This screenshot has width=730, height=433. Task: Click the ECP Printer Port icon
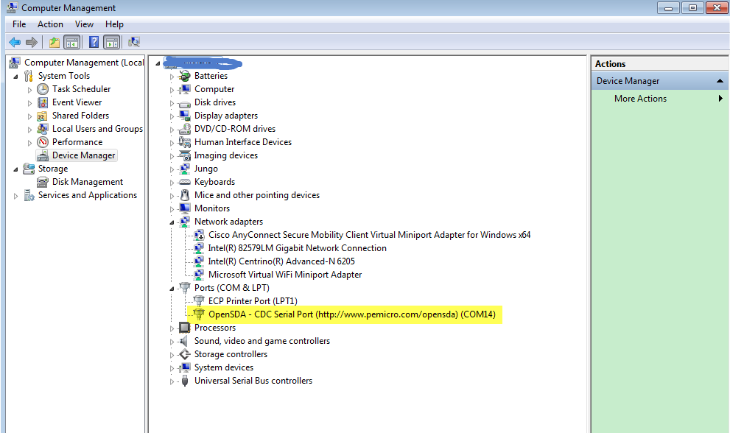pyautogui.click(x=199, y=301)
